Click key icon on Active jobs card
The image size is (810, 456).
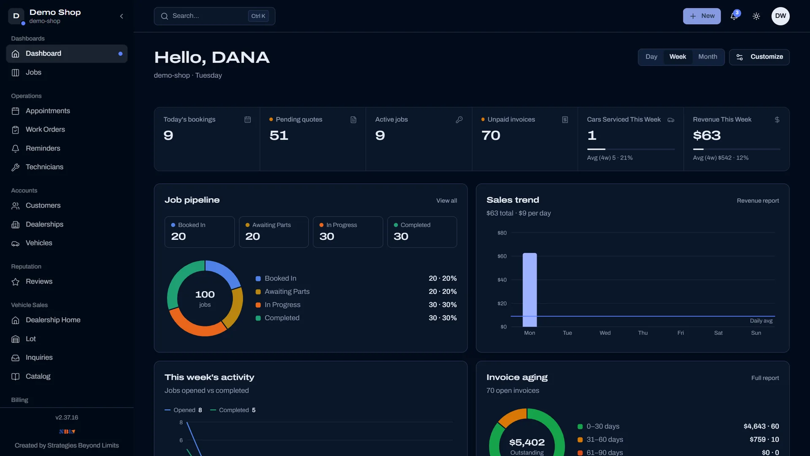459,120
